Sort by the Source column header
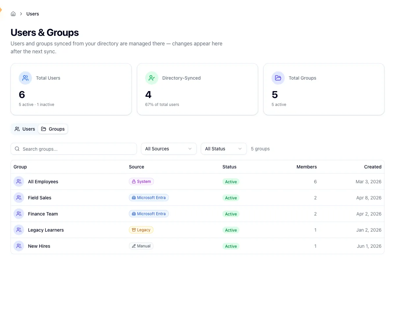 [137, 167]
